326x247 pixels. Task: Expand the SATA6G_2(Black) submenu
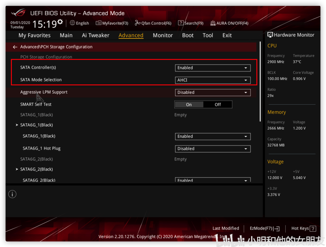point(36,169)
